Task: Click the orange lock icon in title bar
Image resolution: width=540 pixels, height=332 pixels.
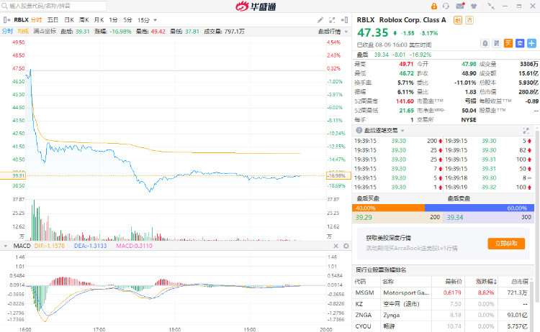Action: pos(434,6)
